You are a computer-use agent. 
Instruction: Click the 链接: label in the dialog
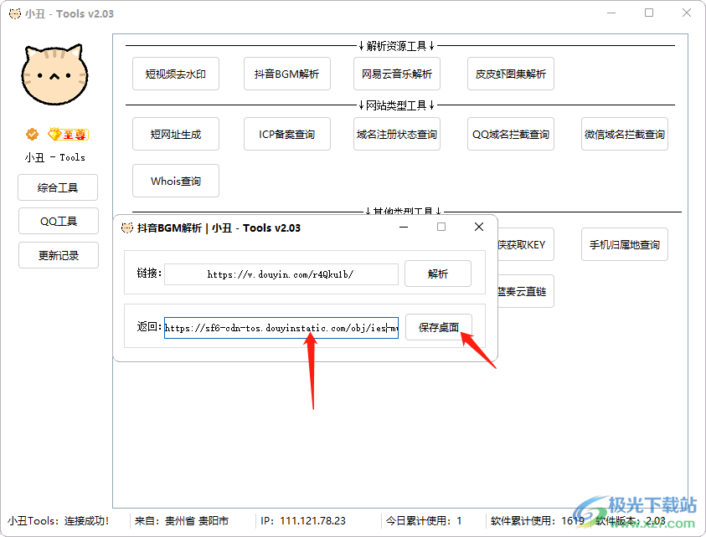pyautogui.click(x=149, y=273)
